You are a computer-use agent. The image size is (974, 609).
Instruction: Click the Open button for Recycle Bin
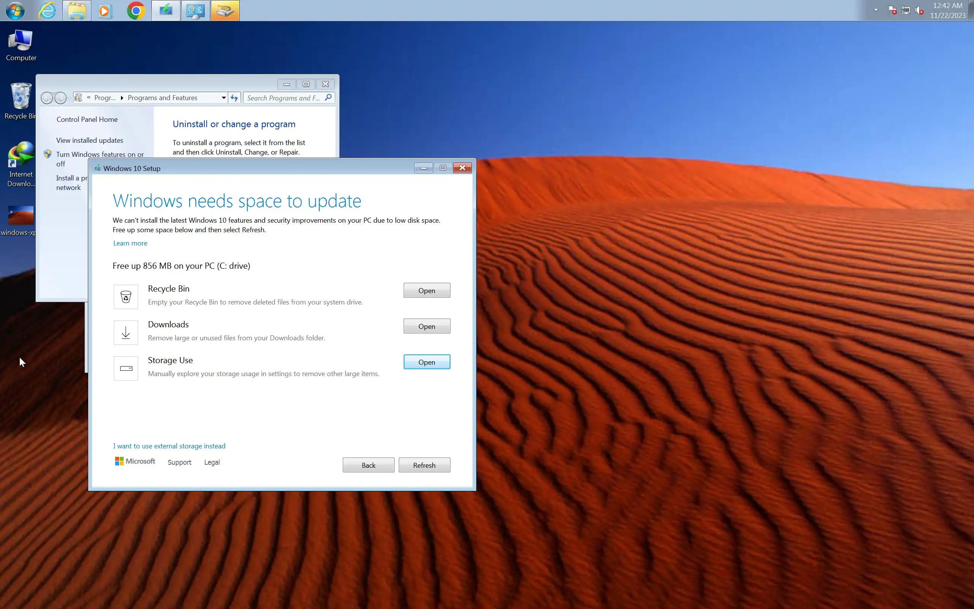click(x=427, y=290)
